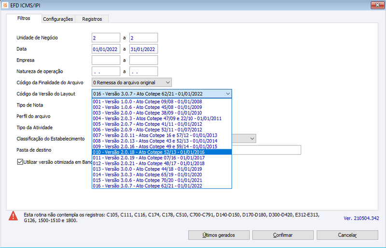Image resolution: width=386 pixels, height=248 pixels.
Task: Focus the first Empresa field
Action: tap(106, 60)
